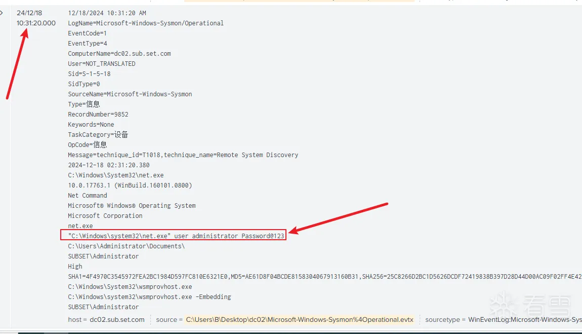Click the 24/12/18 event date

pyautogui.click(x=29, y=13)
